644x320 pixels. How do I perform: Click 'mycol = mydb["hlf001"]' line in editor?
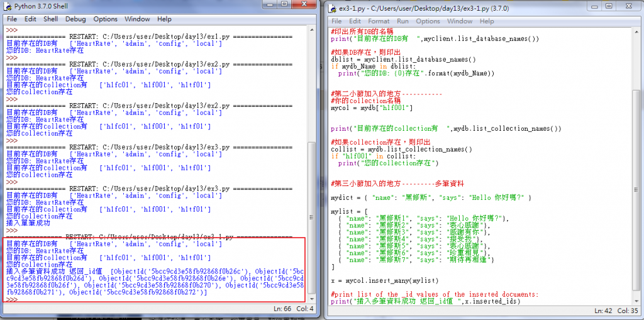click(x=372, y=108)
